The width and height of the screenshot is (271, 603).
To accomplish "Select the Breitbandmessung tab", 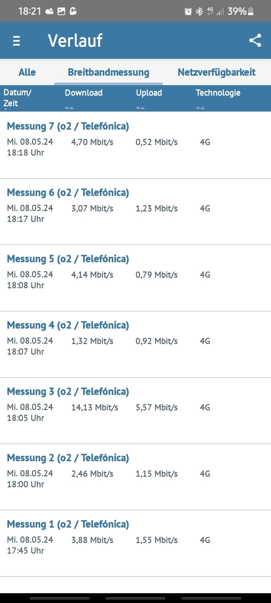I will click(x=108, y=72).
